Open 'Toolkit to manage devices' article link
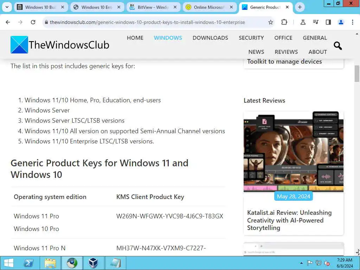 click(284, 62)
